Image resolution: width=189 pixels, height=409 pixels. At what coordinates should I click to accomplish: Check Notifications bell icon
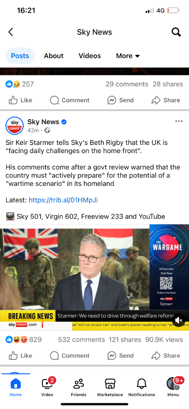(x=142, y=387)
